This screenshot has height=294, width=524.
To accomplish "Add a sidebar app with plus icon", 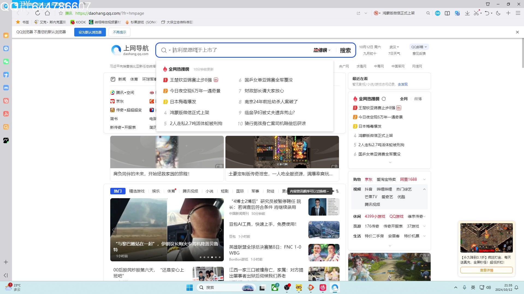I will click(x=6, y=262).
